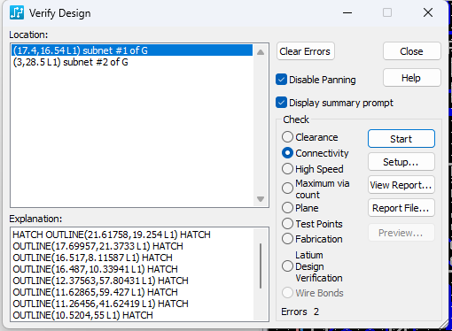Screen dimensions: 452x331
Task: Toggle the Display summary prompt checkbox
Action: click(281, 103)
